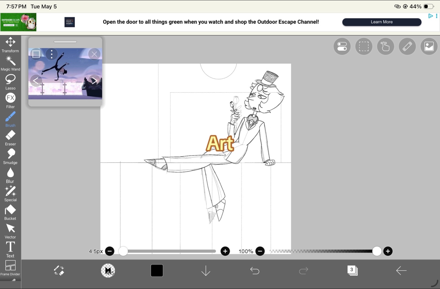Open reference window three-dot menu

tap(52, 54)
